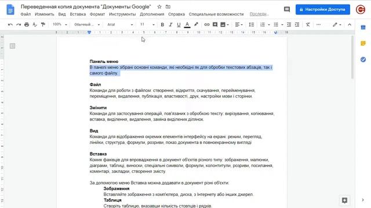Clear formatting of selected text

[308, 24]
